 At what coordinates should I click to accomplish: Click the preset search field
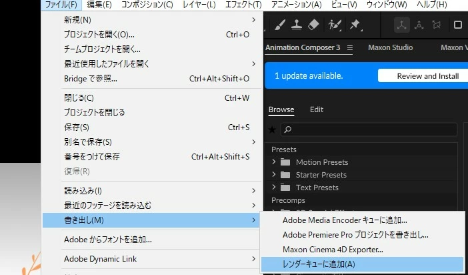click(x=369, y=129)
